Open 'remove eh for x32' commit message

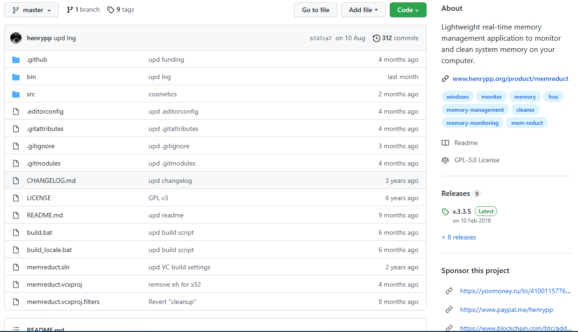175,284
